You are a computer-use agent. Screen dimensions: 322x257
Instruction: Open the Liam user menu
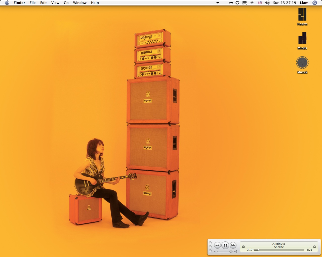pyautogui.click(x=304, y=3)
